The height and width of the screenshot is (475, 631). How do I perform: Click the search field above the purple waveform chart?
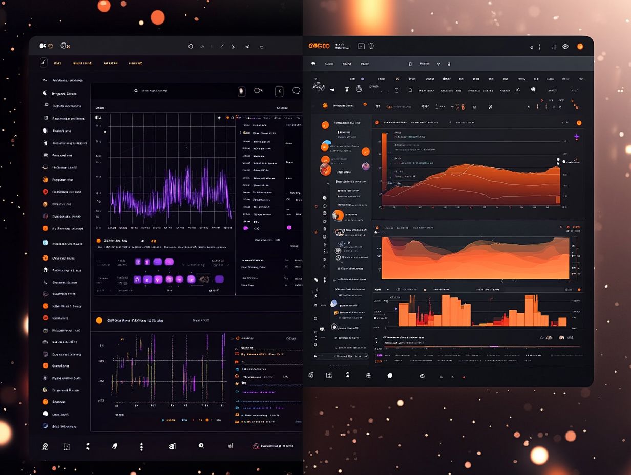click(154, 91)
